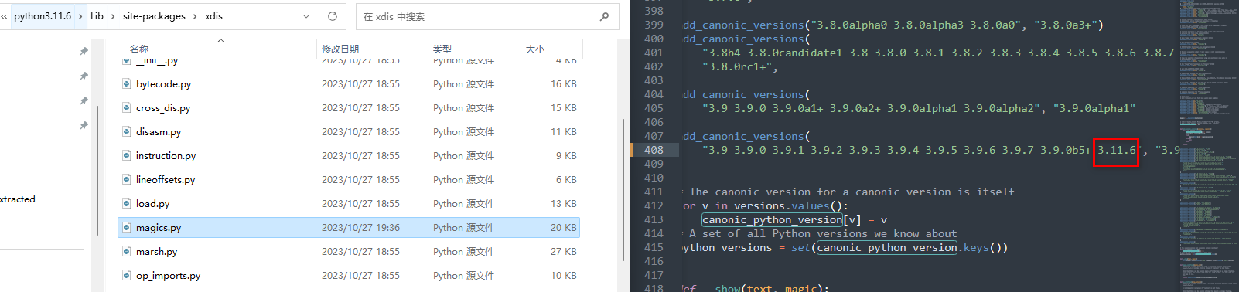
Task: Click line number 399 in editor gutter
Action: [654, 25]
